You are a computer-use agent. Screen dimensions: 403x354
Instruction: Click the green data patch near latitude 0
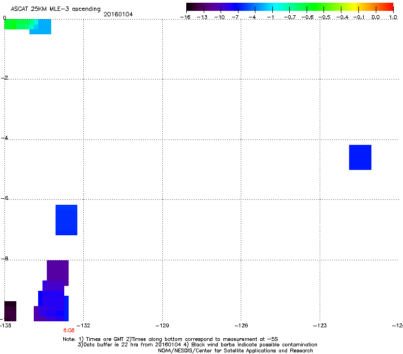[x=19, y=25]
